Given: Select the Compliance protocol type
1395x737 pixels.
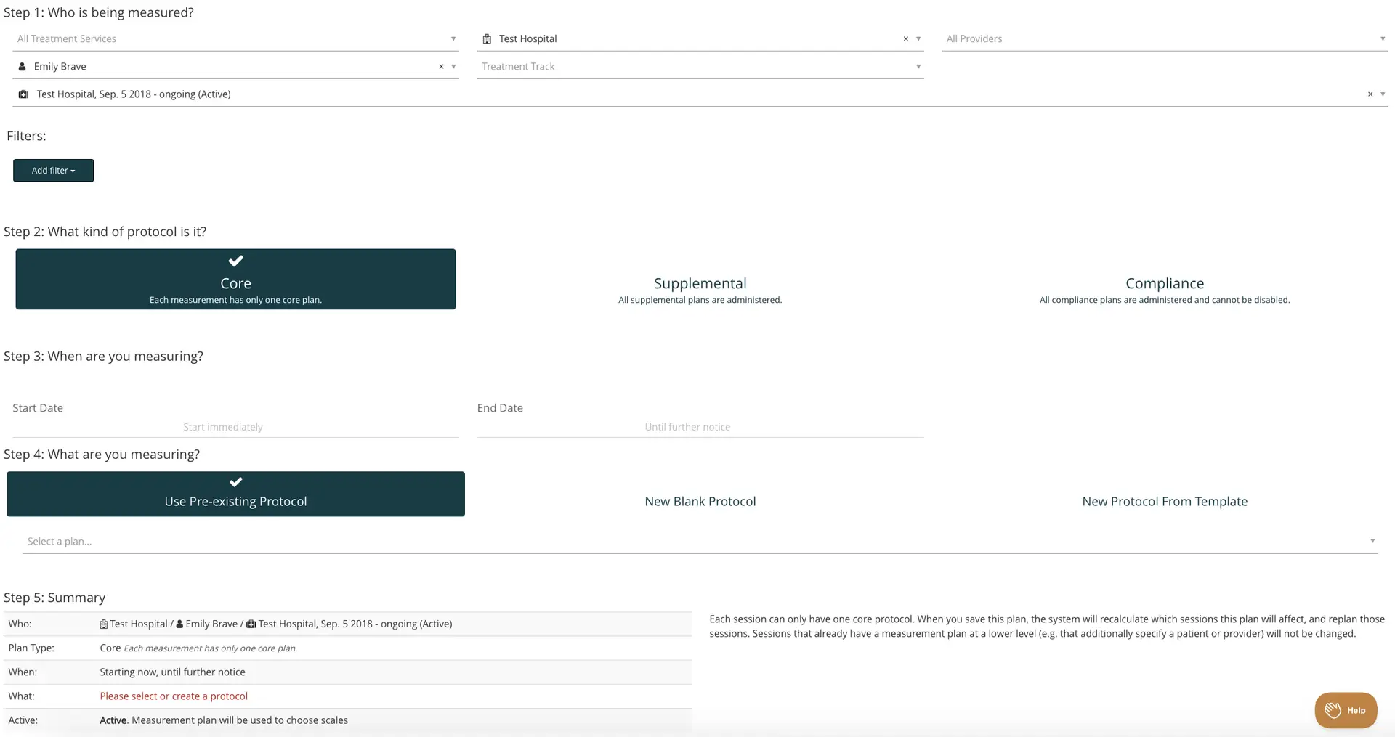Looking at the screenshot, I should [1164, 283].
